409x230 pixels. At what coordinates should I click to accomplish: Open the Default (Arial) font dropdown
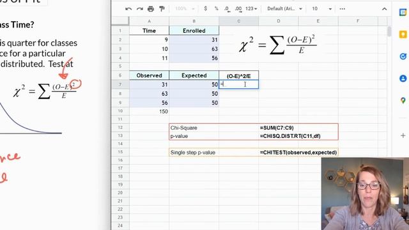284,8
